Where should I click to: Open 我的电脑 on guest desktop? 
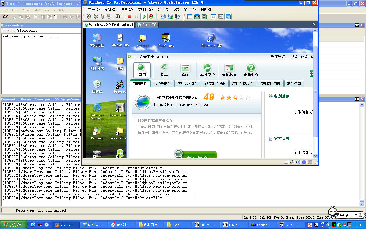point(97,40)
